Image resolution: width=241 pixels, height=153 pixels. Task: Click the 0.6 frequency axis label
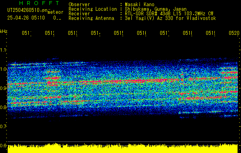tap(3, 145)
